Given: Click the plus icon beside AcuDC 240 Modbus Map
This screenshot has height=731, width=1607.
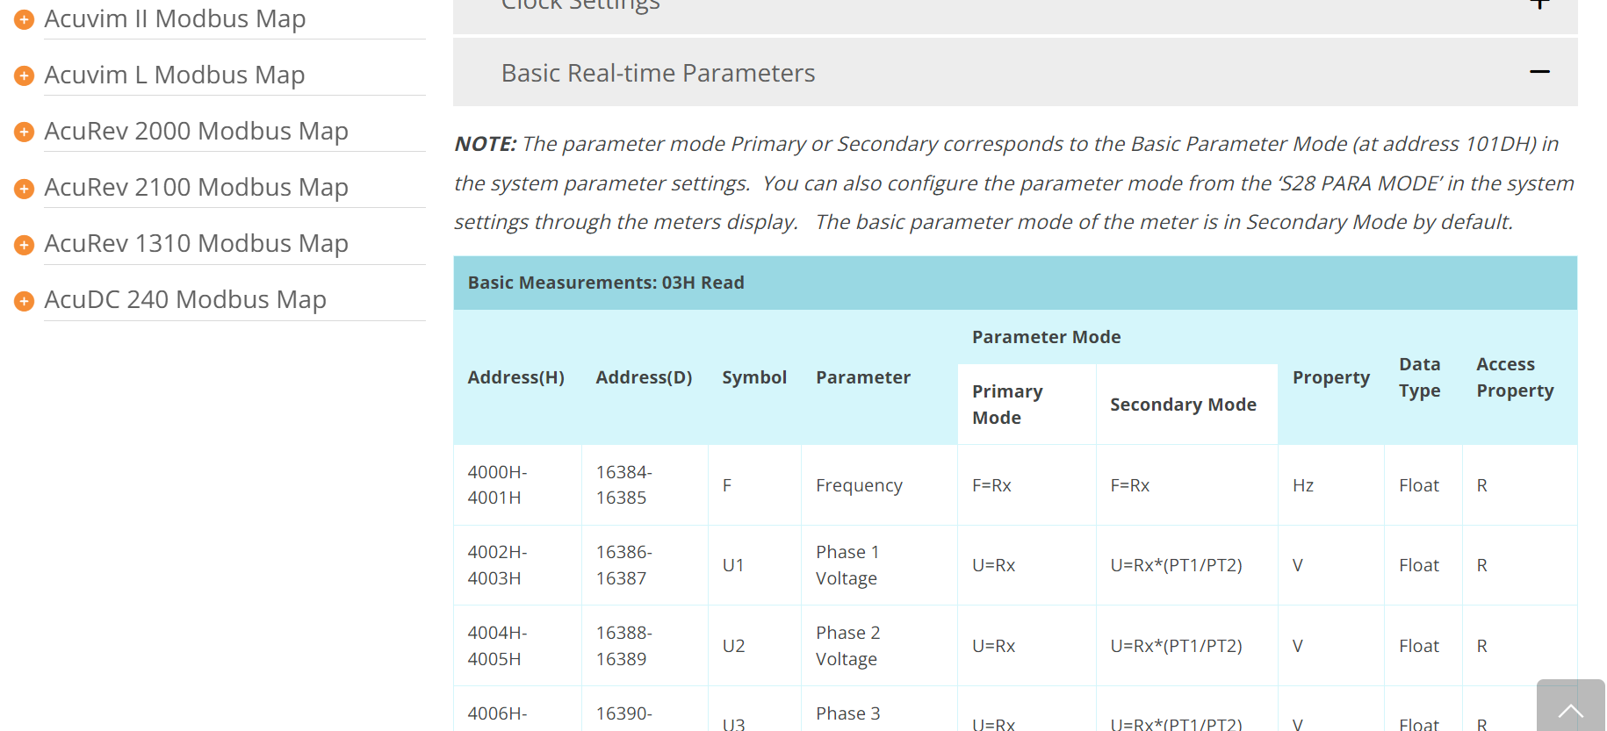Looking at the screenshot, I should (25, 300).
